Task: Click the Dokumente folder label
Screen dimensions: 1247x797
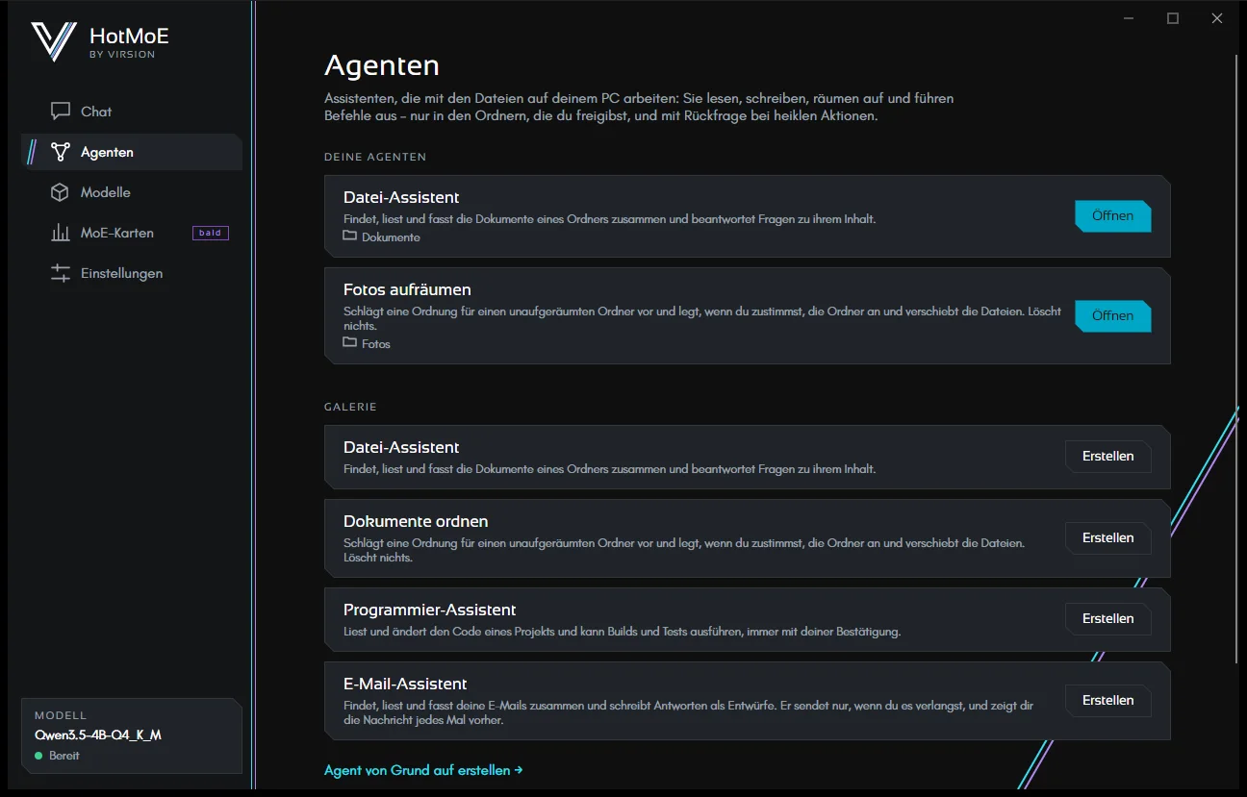Action: point(391,237)
